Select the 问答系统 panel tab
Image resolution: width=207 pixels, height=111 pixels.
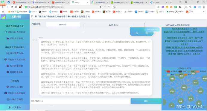[x=114, y=25]
